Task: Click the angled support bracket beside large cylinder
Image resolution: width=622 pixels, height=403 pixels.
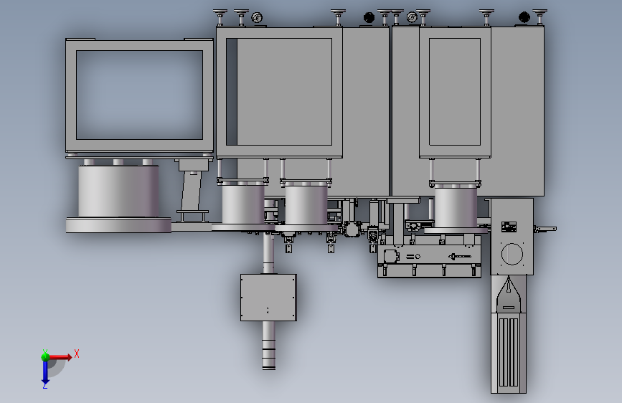Action: point(192,191)
